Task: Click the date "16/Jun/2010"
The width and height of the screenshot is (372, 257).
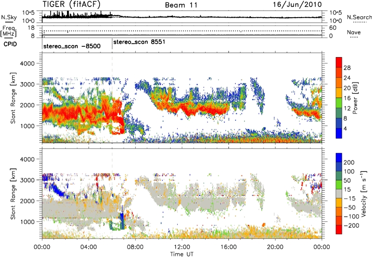Action: (297, 5)
